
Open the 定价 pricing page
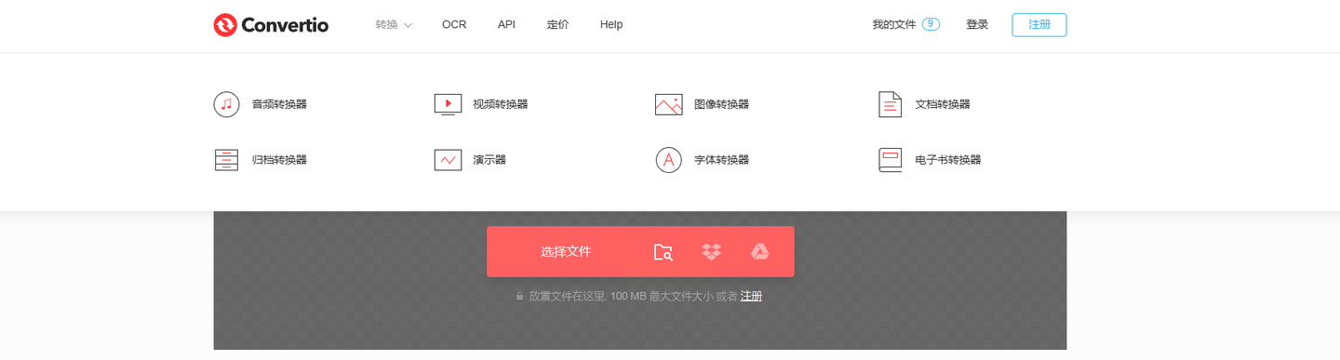point(557,25)
